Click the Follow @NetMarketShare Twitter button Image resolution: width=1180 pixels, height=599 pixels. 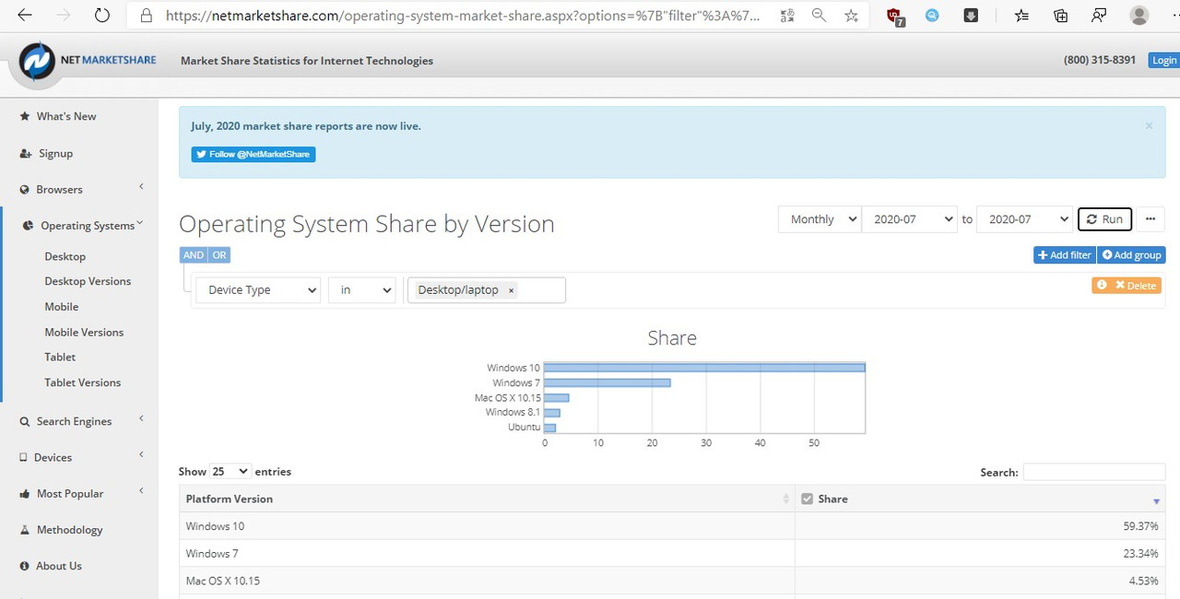pos(254,154)
